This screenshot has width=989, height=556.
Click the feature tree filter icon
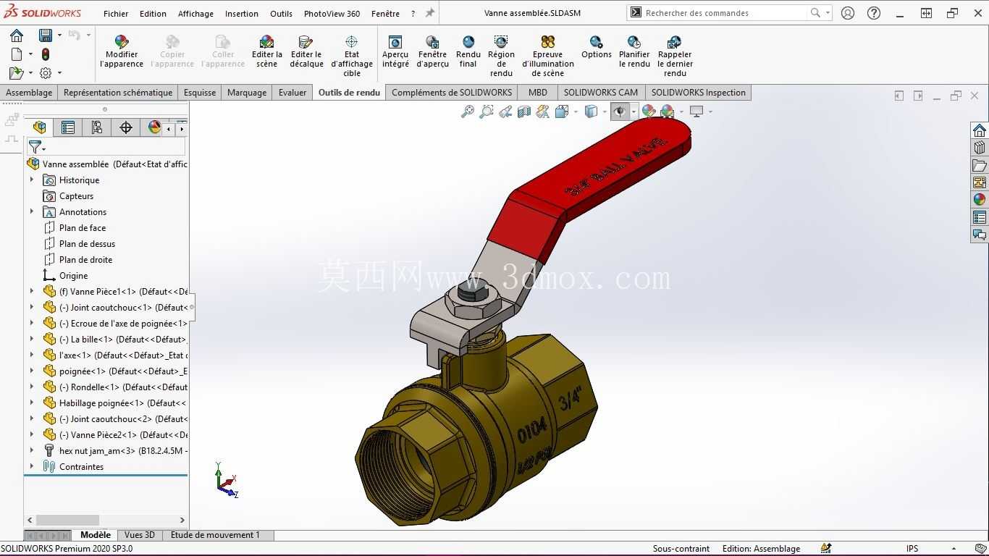(35, 148)
